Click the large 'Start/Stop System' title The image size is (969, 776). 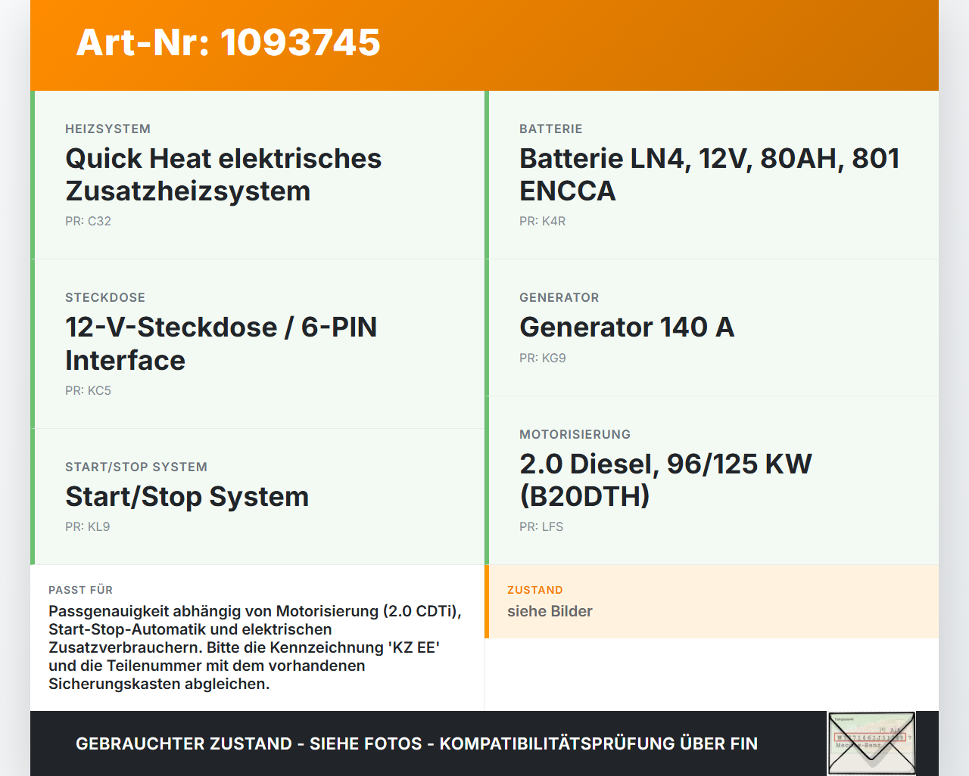coord(187,496)
